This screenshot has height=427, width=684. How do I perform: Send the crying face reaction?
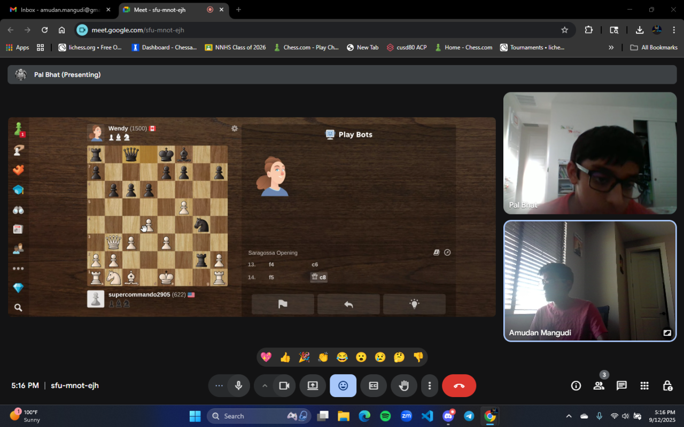pyautogui.click(x=380, y=357)
